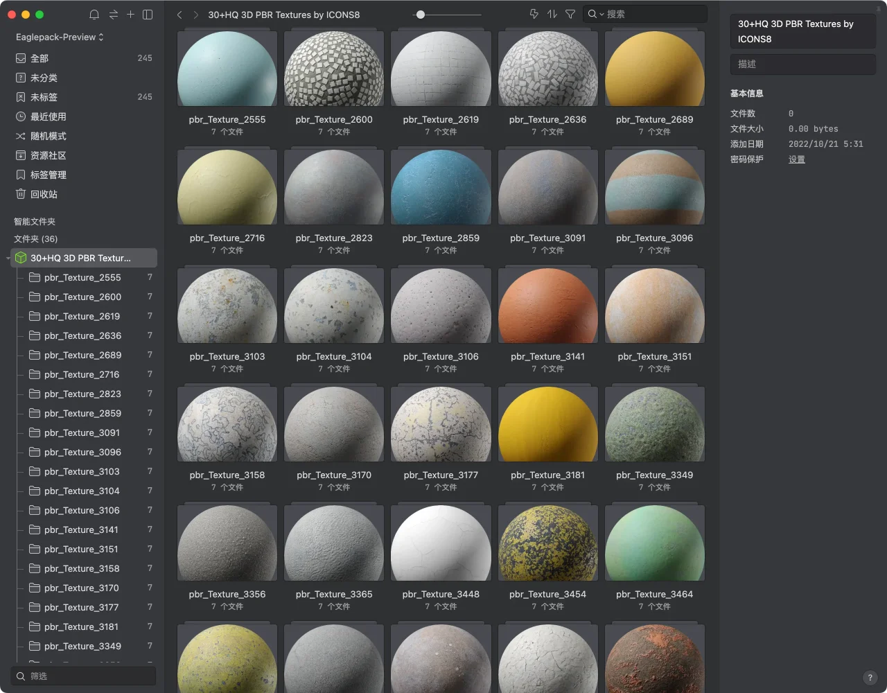Open the bright yellow pbr_Texture_3181 thumbnail
887x693 pixels.
pyautogui.click(x=547, y=424)
